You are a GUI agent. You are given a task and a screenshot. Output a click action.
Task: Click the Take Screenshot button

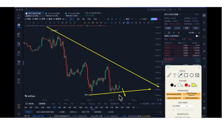[192, 98]
